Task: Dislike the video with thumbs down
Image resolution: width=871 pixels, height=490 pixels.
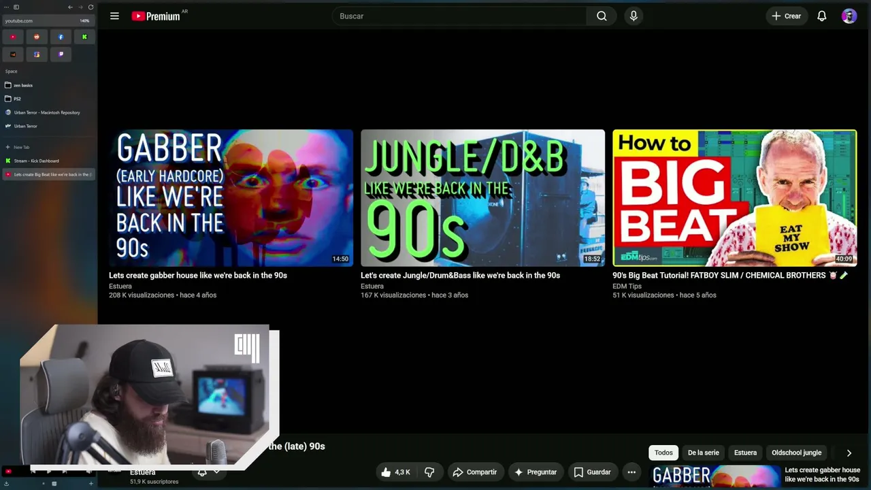Action: tap(429, 472)
